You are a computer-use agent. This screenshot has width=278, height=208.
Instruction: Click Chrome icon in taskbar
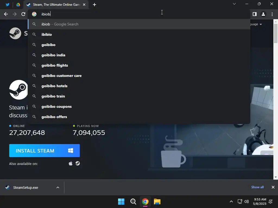click(145, 201)
